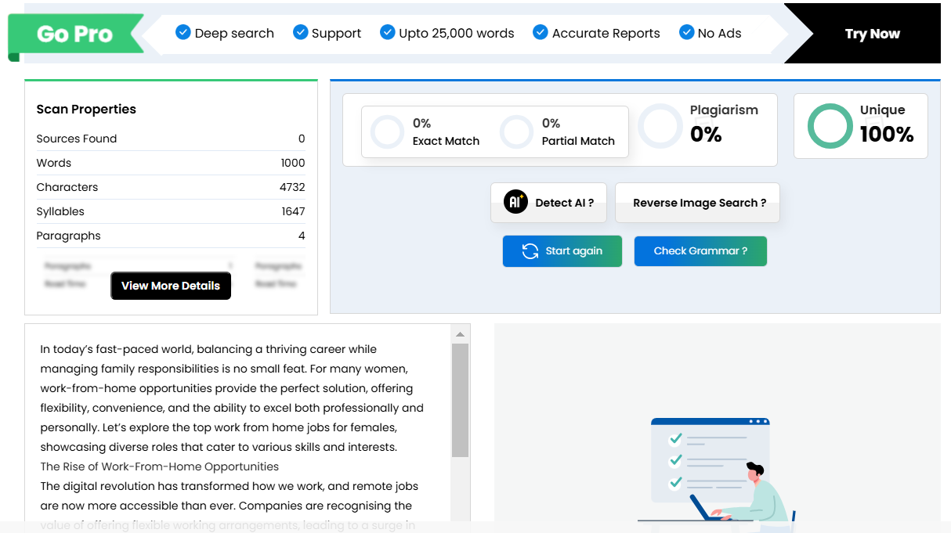Open the Detect AI ? button
This screenshot has width=951, height=533.
(549, 203)
